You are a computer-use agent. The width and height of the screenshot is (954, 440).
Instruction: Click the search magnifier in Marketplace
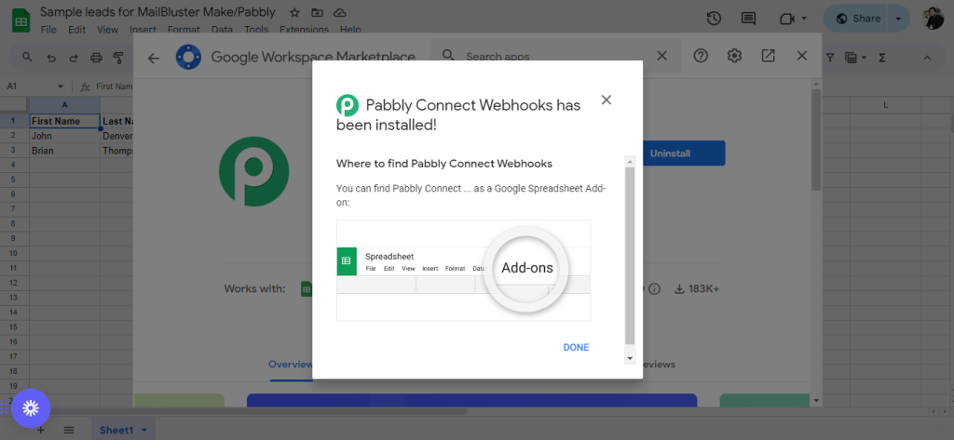tap(448, 56)
